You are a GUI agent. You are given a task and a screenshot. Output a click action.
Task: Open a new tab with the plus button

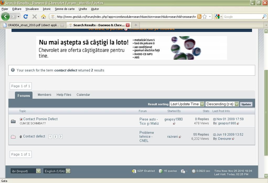pos(136,25)
